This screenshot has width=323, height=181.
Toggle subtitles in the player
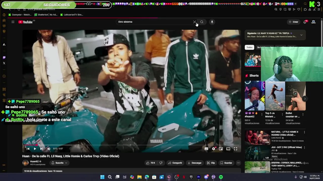coord(206,149)
